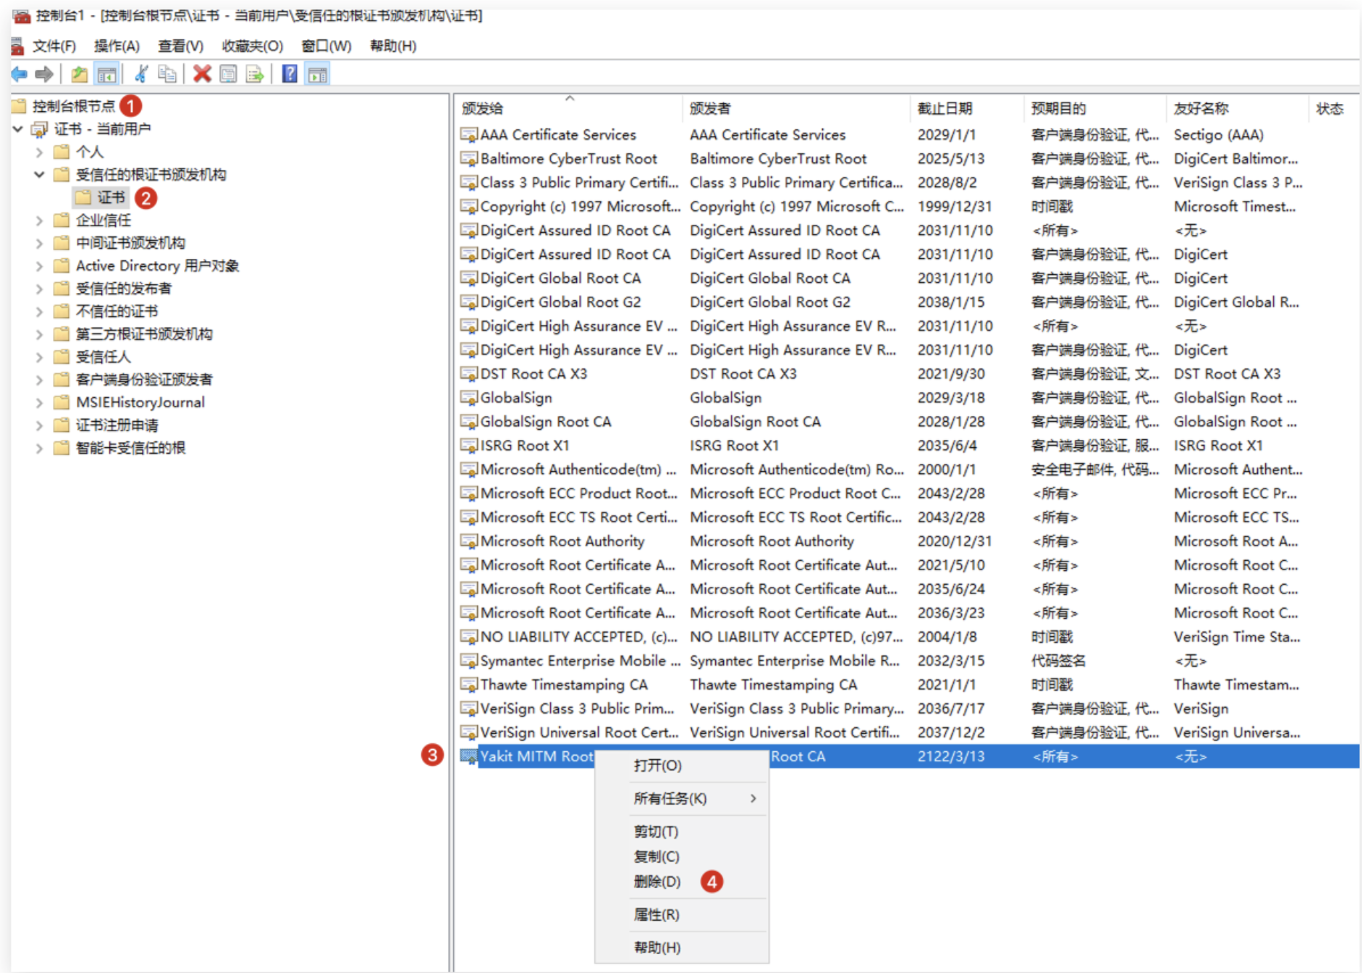
Task: Click the blue Help question mark icon
Action: pyautogui.click(x=290, y=74)
